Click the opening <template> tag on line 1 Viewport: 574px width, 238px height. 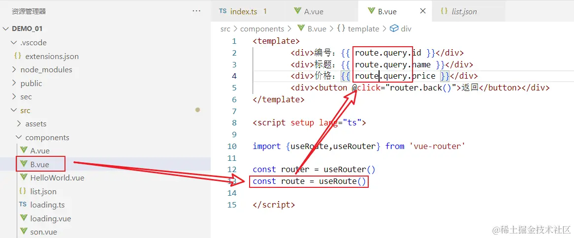276,41
